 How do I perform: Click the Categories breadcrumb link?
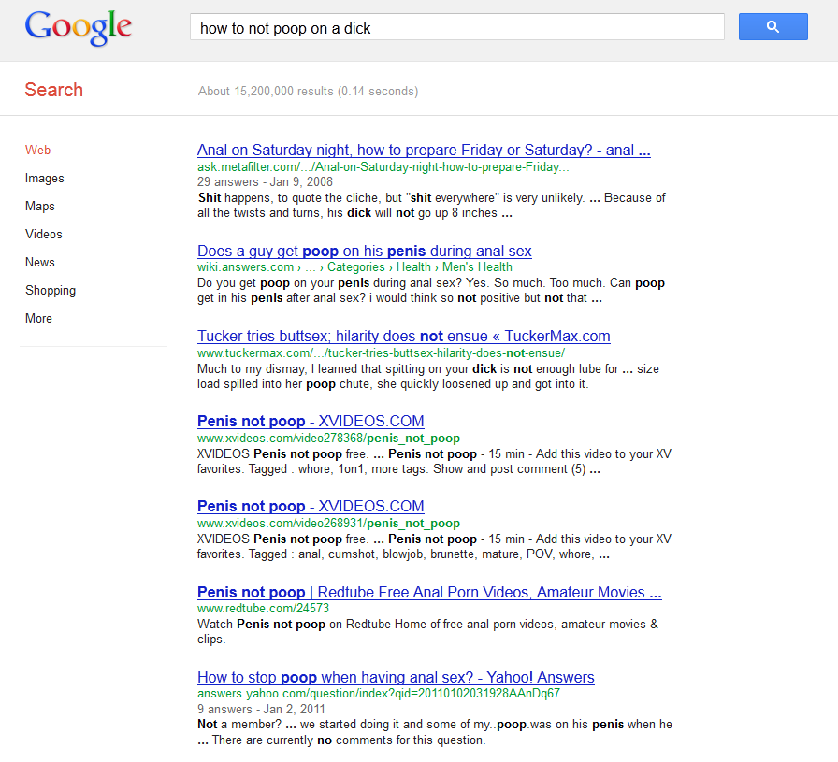click(356, 267)
